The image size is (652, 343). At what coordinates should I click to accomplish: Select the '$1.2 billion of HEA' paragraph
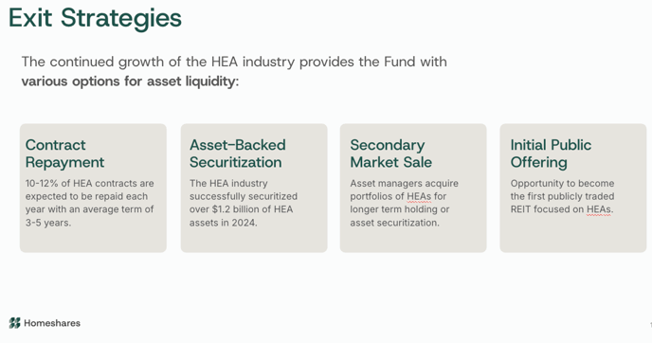244,203
